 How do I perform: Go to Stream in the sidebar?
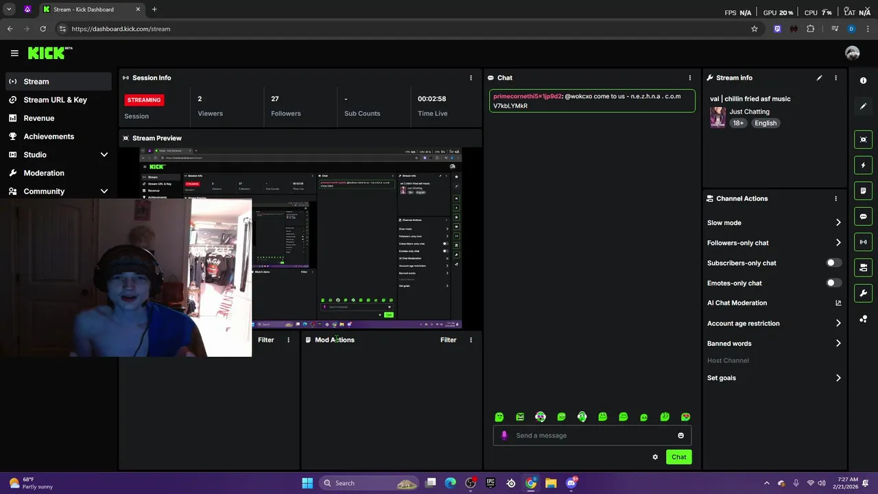pyautogui.click(x=59, y=82)
